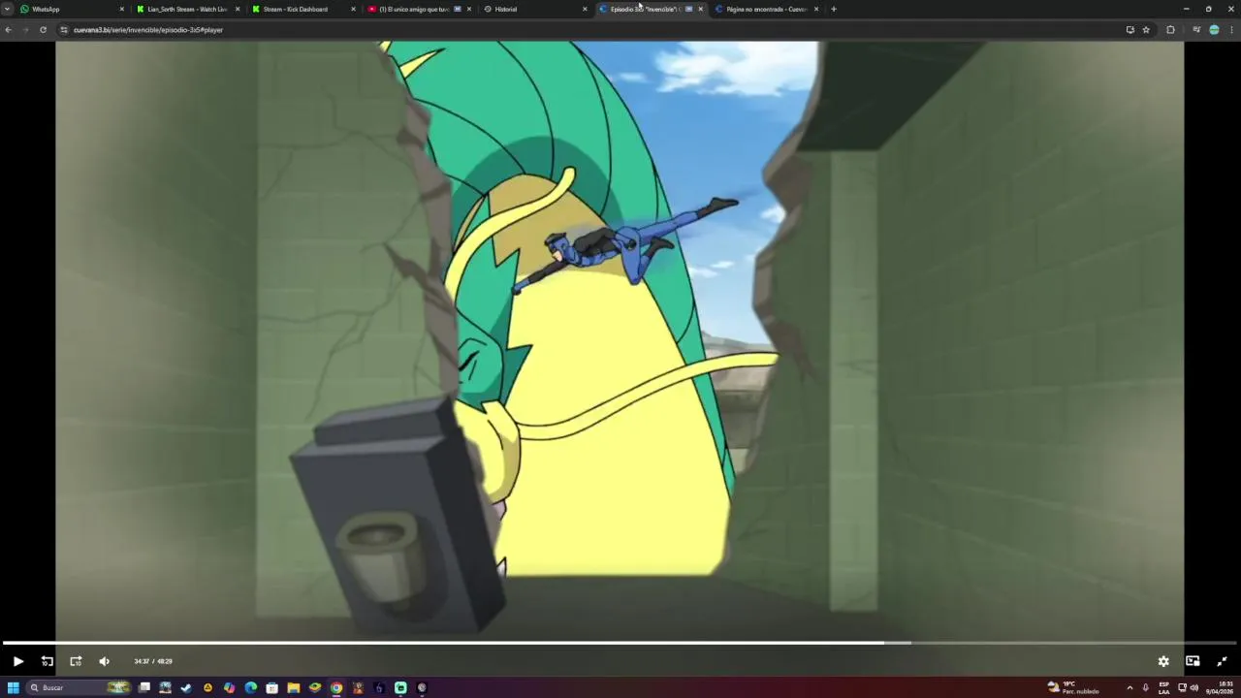Screen dimensions: 1241x698
Task: Close the Historial tab
Action: click(585, 9)
